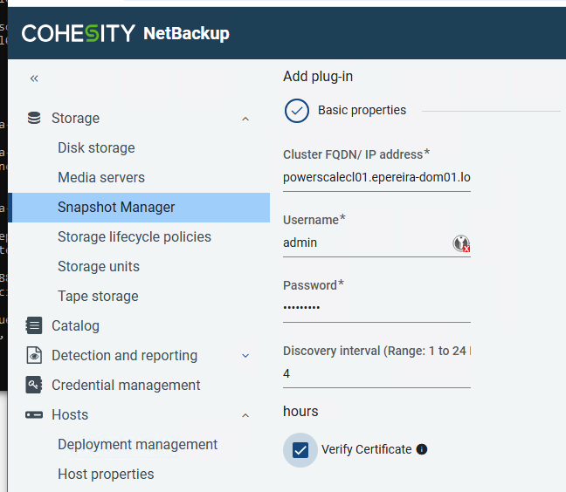This screenshot has width=566, height=492.
Task: Select Media servers menu item
Action: tap(101, 177)
